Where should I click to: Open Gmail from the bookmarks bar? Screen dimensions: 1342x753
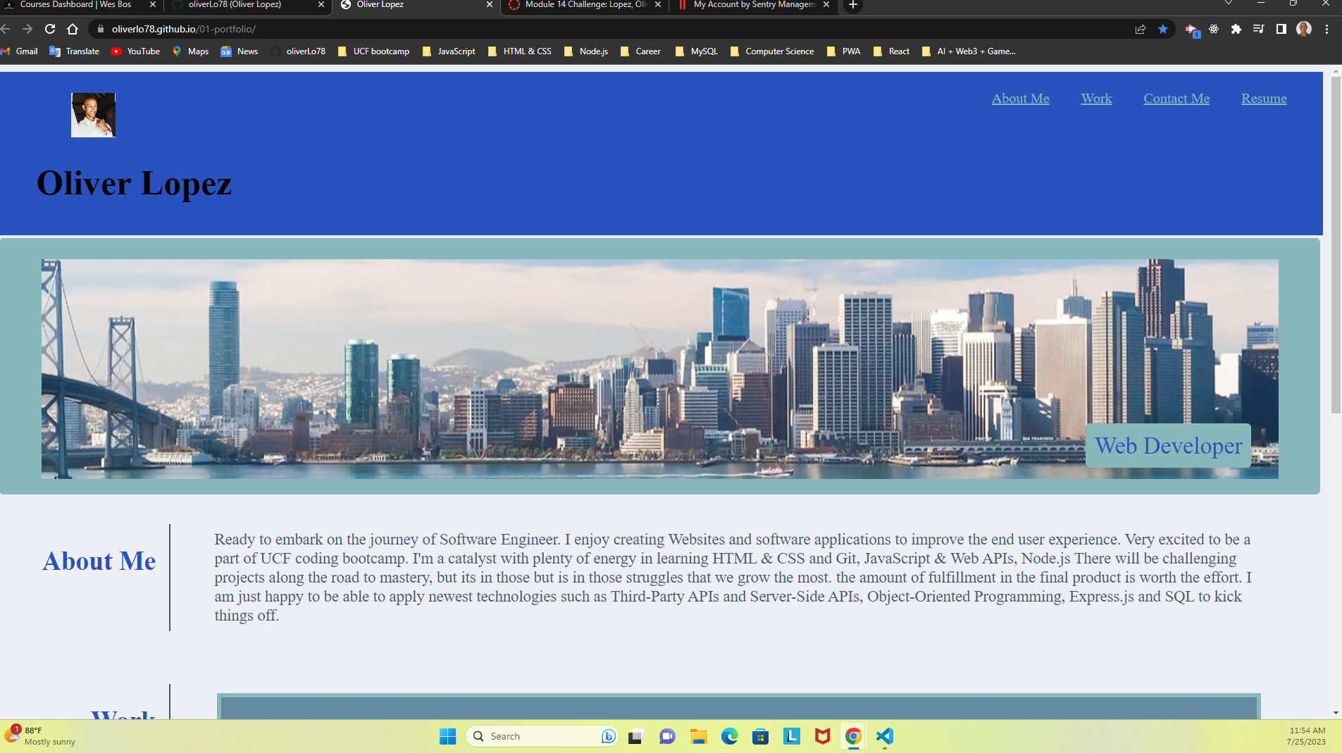20,51
